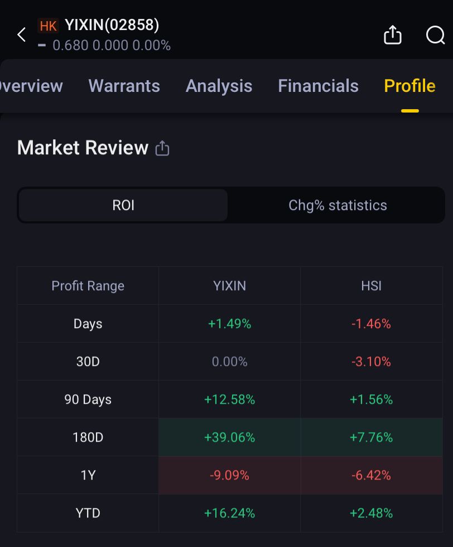Go to the Analysis tab
The width and height of the screenshot is (453, 547).
coord(219,86)
